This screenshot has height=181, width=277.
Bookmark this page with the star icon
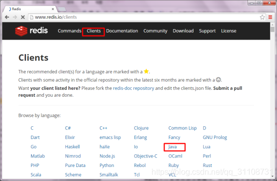pos(262,17)
